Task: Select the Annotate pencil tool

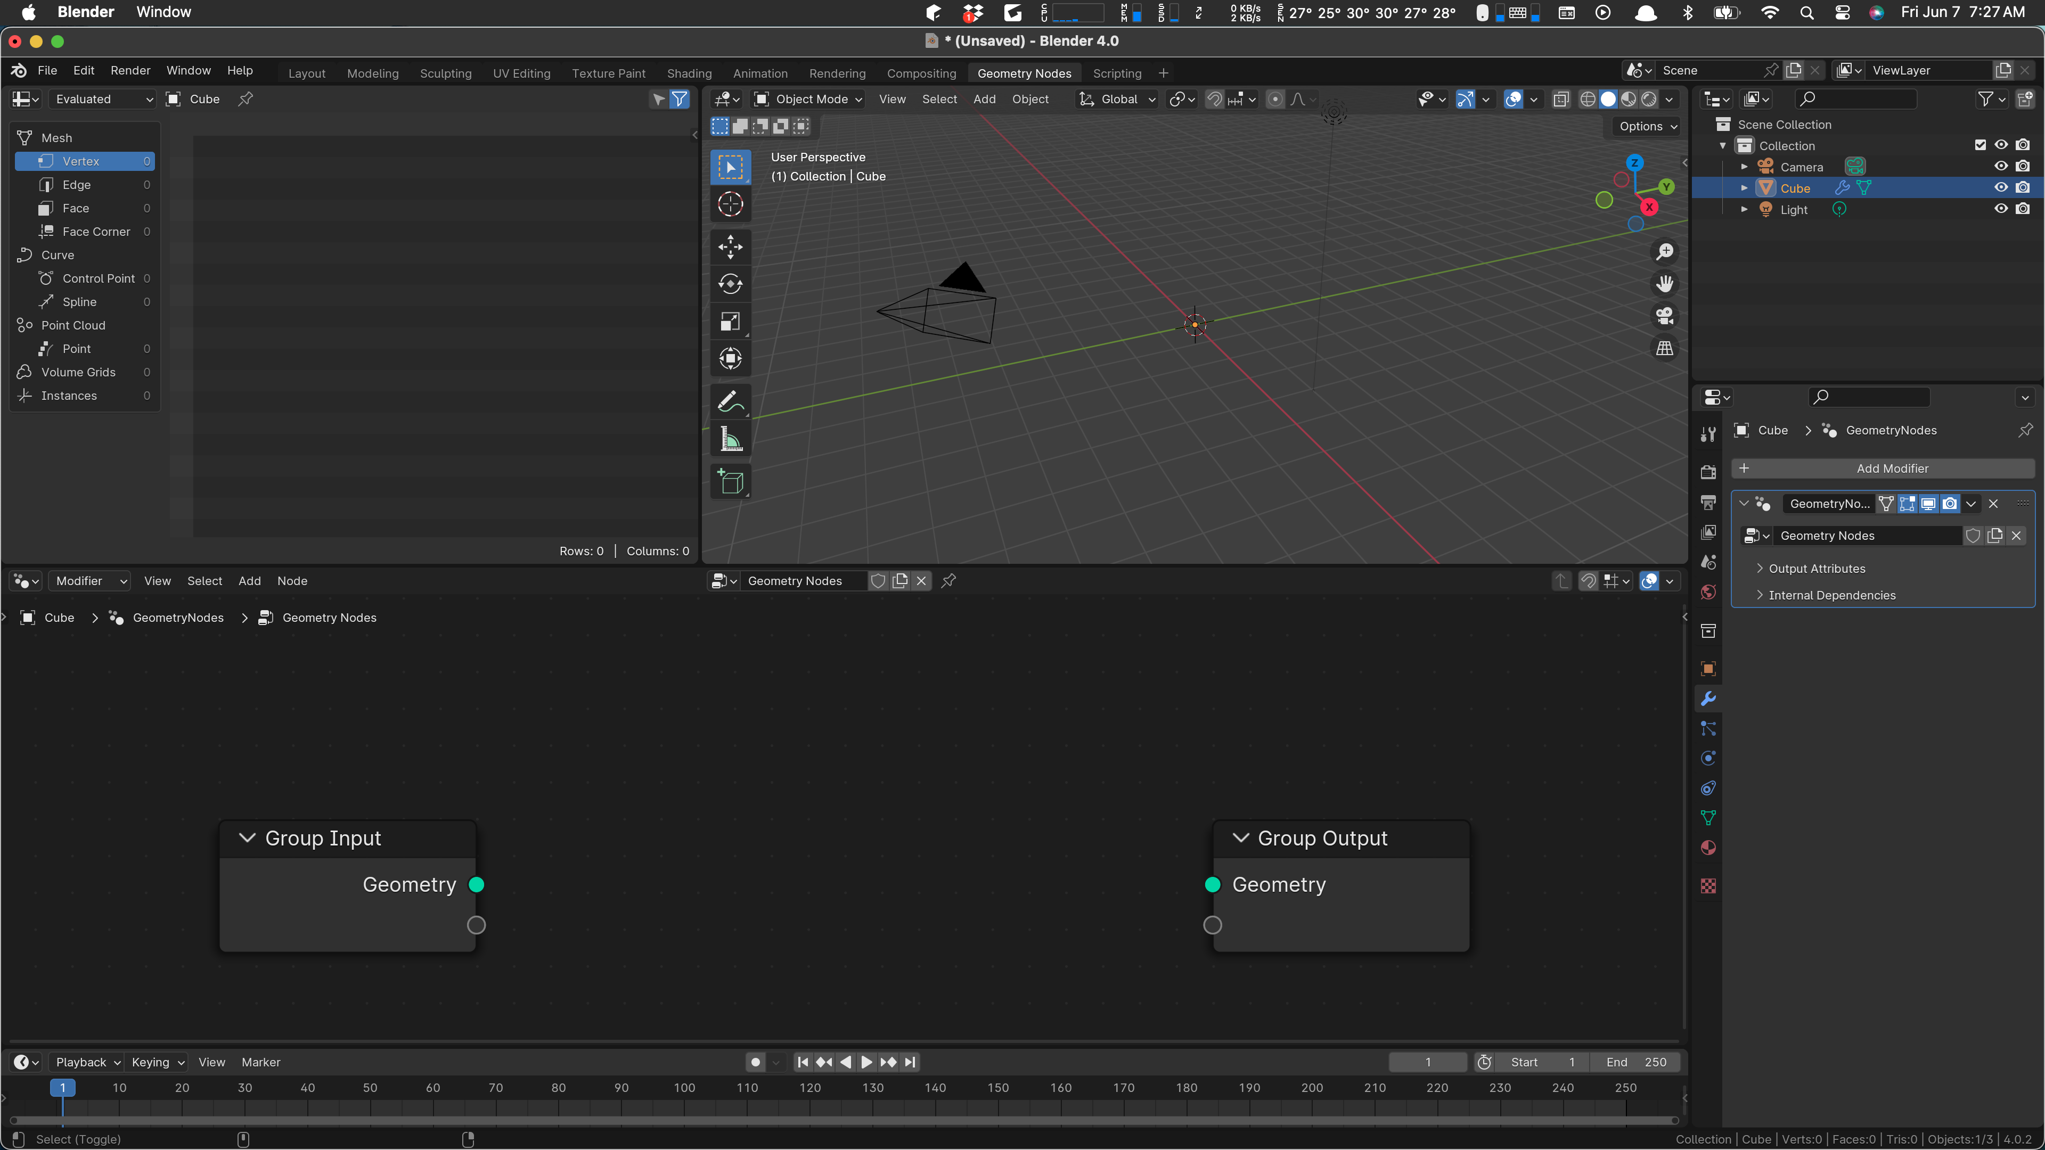Action: (x=730, y=401)
